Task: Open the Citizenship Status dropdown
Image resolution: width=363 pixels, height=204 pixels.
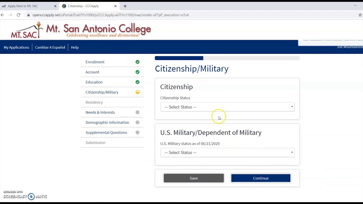Action: [227, 107]
